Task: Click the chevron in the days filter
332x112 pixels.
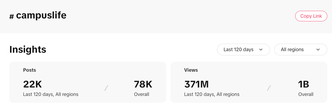Action: click(x=261, y=50)
